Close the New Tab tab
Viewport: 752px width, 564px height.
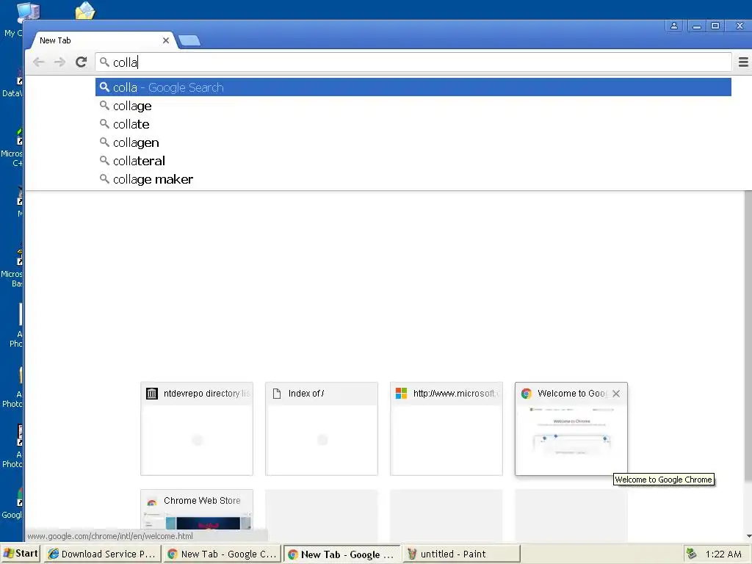[x=165, y=40]
